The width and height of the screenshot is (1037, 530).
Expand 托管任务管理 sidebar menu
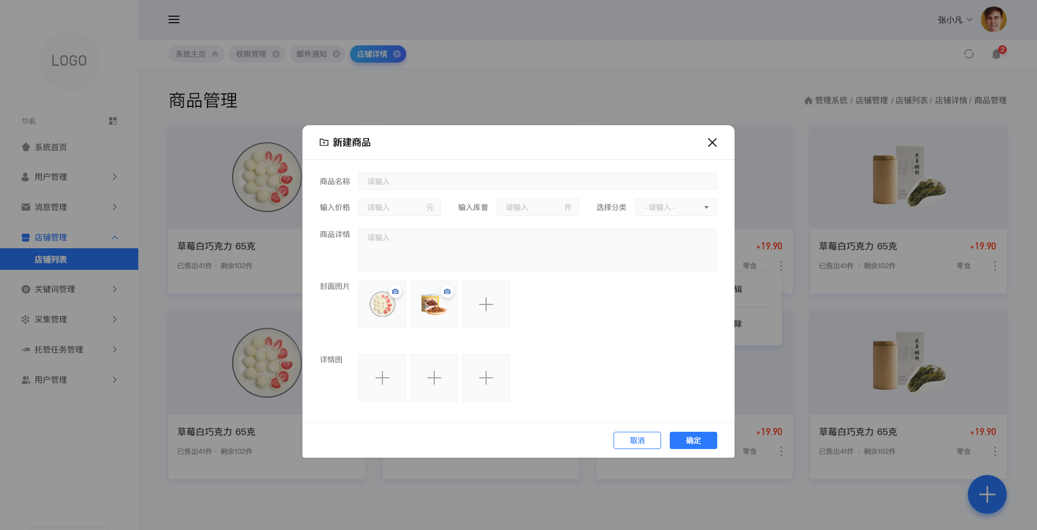point(115,350)
